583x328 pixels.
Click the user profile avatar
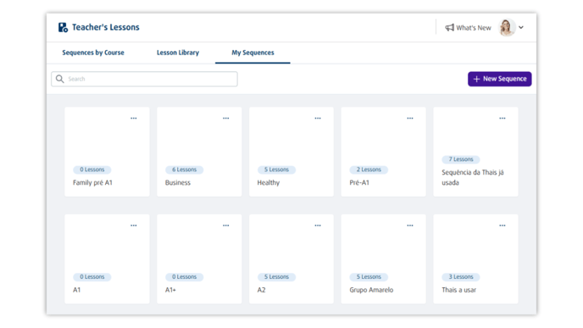507,27
